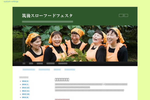This screenshot has height=100, width=150.
Task: Click the archive list heading above 2014年2月
Action: [24, 77]
